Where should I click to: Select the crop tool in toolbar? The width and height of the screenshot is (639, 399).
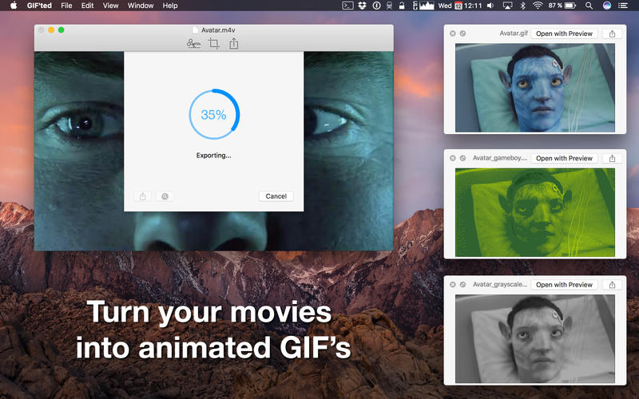214,44
